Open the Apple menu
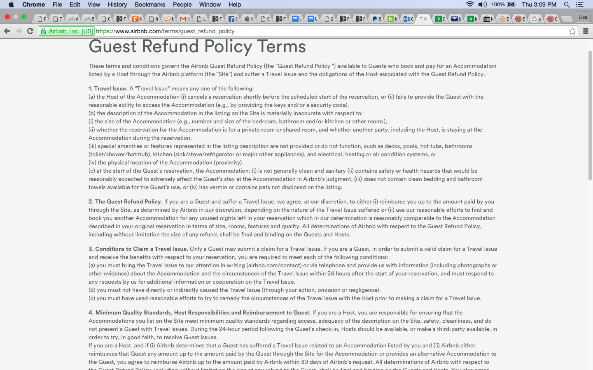This screenshot has width=593, height=370. pyautogui.click(x=11, y=5)
